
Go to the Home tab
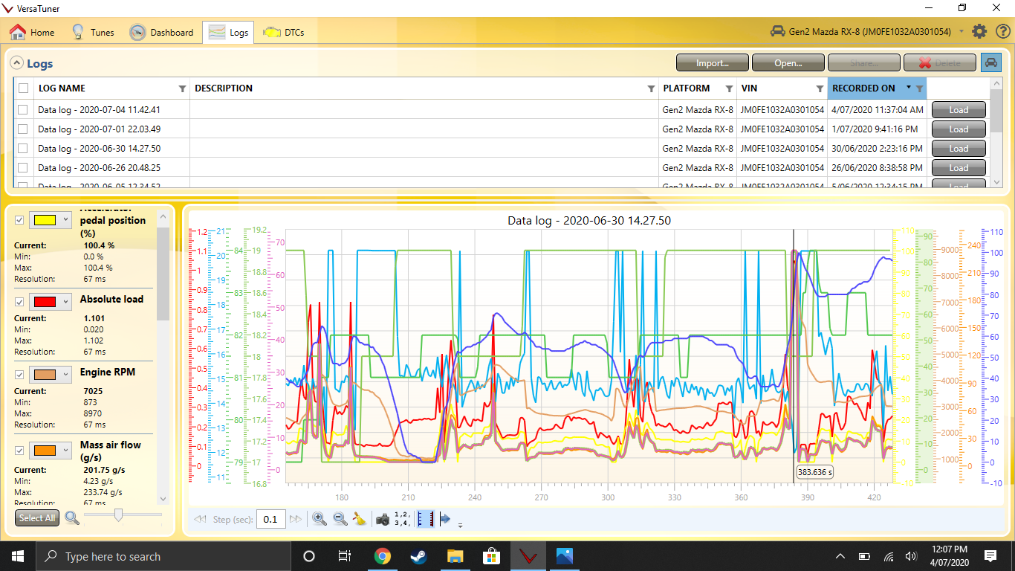pos(33,32)
